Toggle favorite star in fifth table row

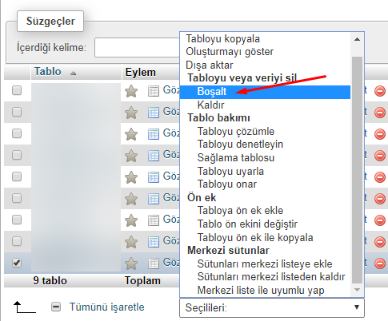click(131, 177)
